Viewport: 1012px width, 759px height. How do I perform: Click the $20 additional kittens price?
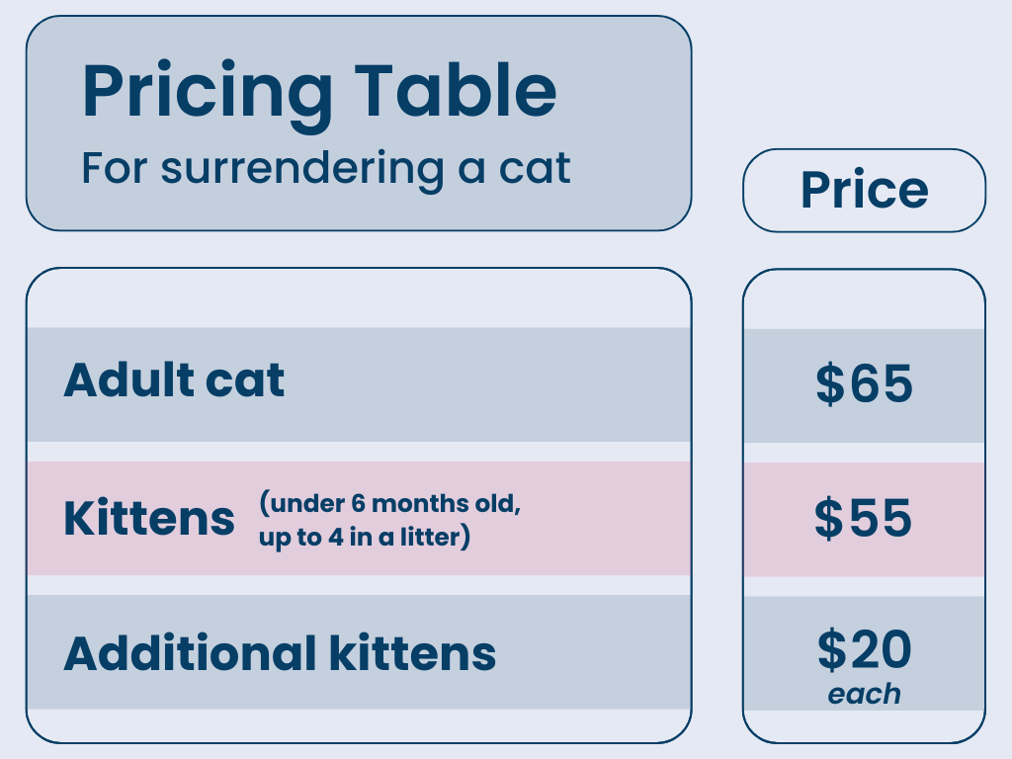pyautogui.click(x=864, y=649)
